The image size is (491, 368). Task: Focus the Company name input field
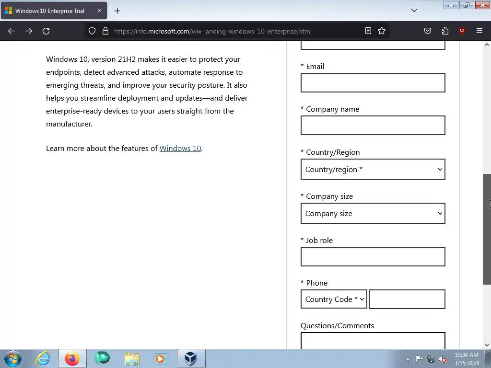[x=373, y=125]
